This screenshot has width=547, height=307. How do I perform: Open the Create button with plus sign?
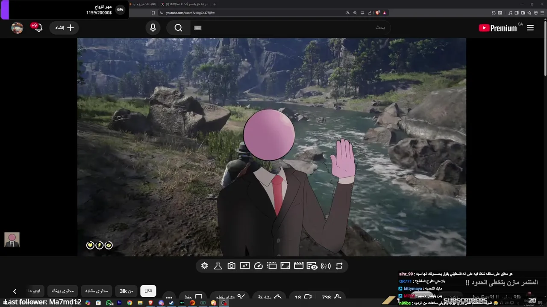pyautogui.click(x=65, y=28)
